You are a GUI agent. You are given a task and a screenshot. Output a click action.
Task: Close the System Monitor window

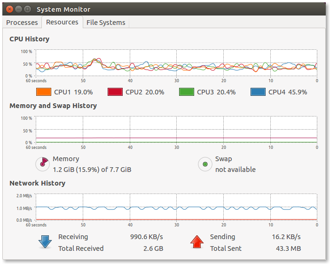point(9,9)
